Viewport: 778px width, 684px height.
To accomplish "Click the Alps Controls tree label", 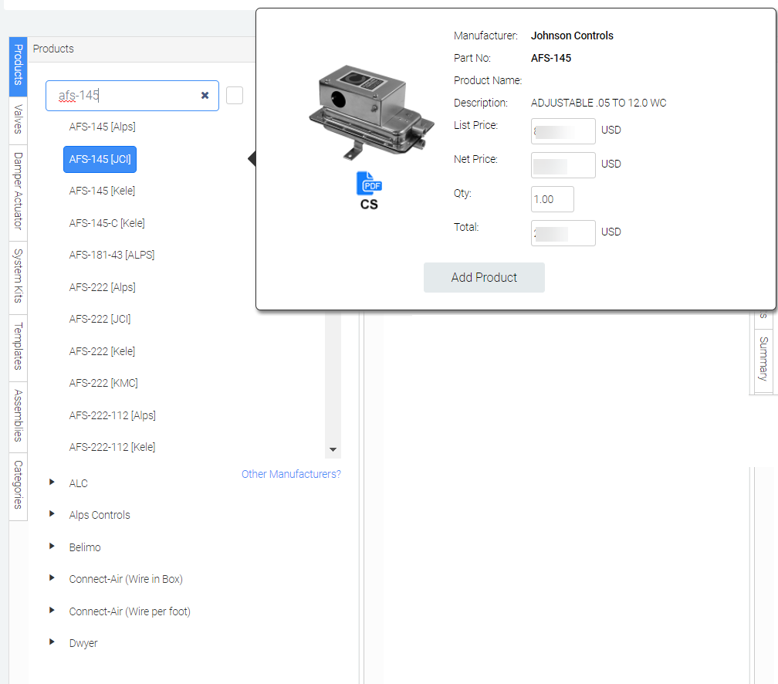I will (x=100, y=515).
